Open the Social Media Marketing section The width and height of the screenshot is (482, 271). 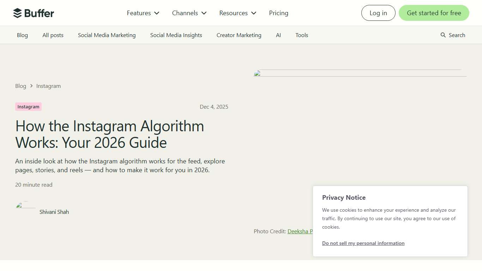click(107, 35)
